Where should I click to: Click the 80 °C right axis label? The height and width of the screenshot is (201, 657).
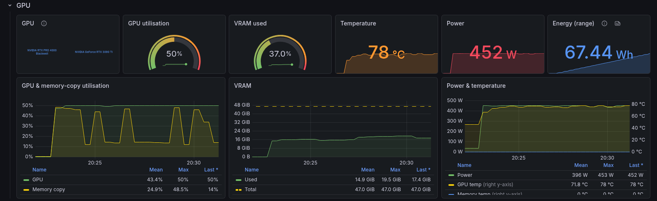point(638,104)
